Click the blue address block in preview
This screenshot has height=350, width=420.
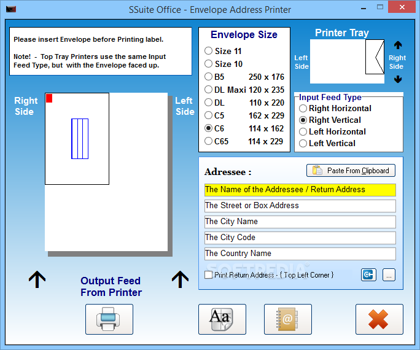click(x=80, y=139)
